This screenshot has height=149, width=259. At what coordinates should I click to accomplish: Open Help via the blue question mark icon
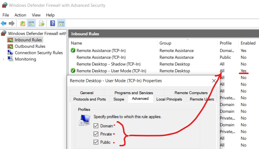[x=52, y=23]
